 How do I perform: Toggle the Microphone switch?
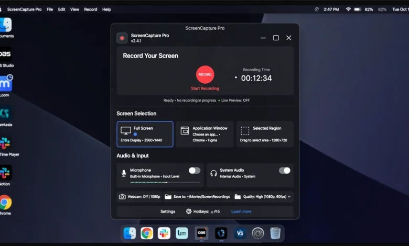[x=195, y=171]
